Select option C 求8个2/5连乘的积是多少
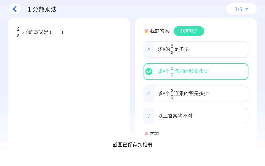 pyautogui.click(x=196, y=94)
